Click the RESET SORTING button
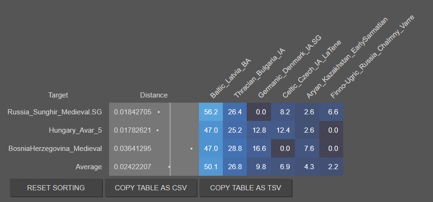The width and height of the screenshot is (433, 202). (56, 188)
